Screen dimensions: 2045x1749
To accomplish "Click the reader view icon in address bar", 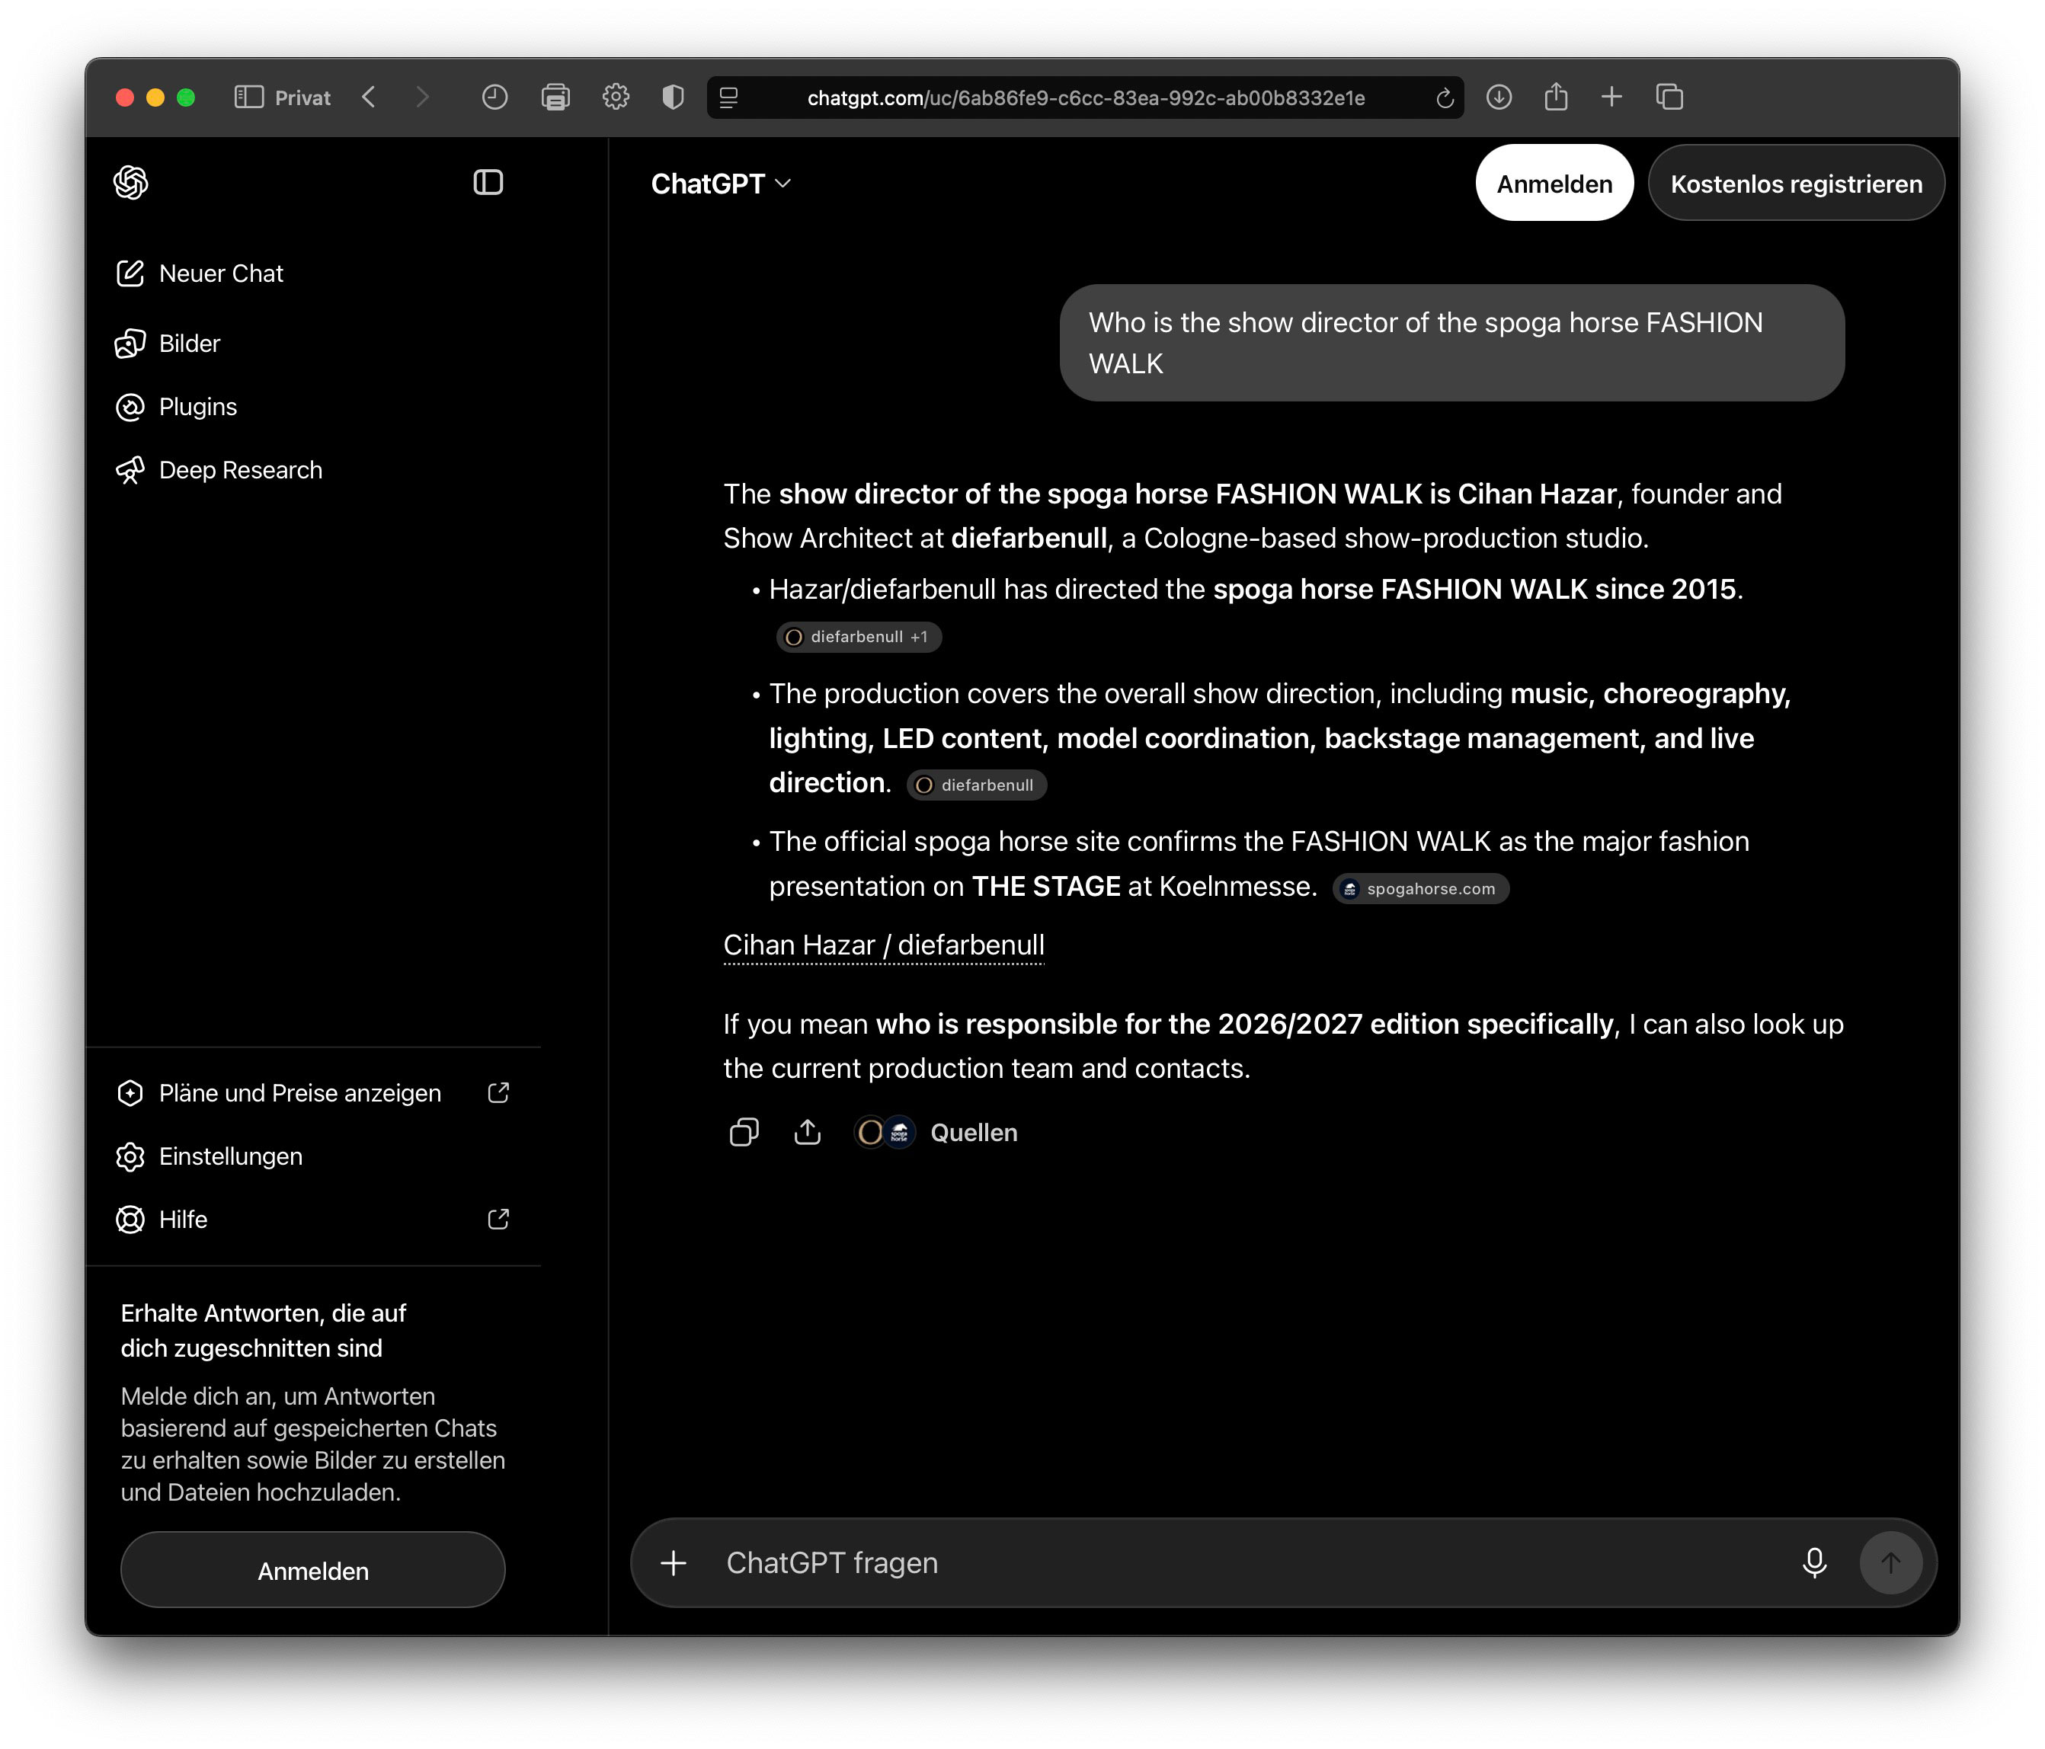I will [x=729, y=97].
